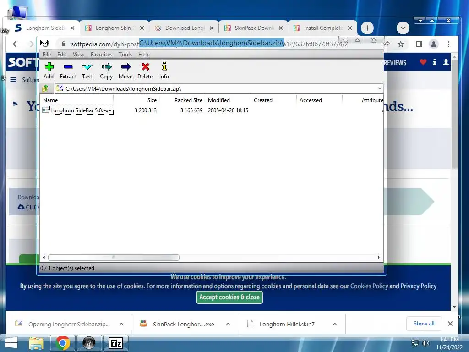Click Accept cookies & close button
Image resolution: width=469 pixels, height=352 pixels.
click(x=229, y=297)
